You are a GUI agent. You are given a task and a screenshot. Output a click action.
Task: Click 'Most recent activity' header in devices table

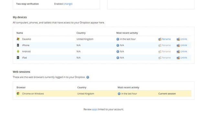[127, 33]
